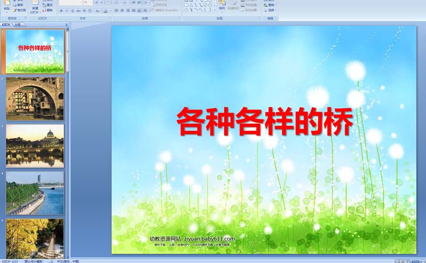Toggle bold formatting (B)
Screen dimensions: 426x263
tap(61, 10)
